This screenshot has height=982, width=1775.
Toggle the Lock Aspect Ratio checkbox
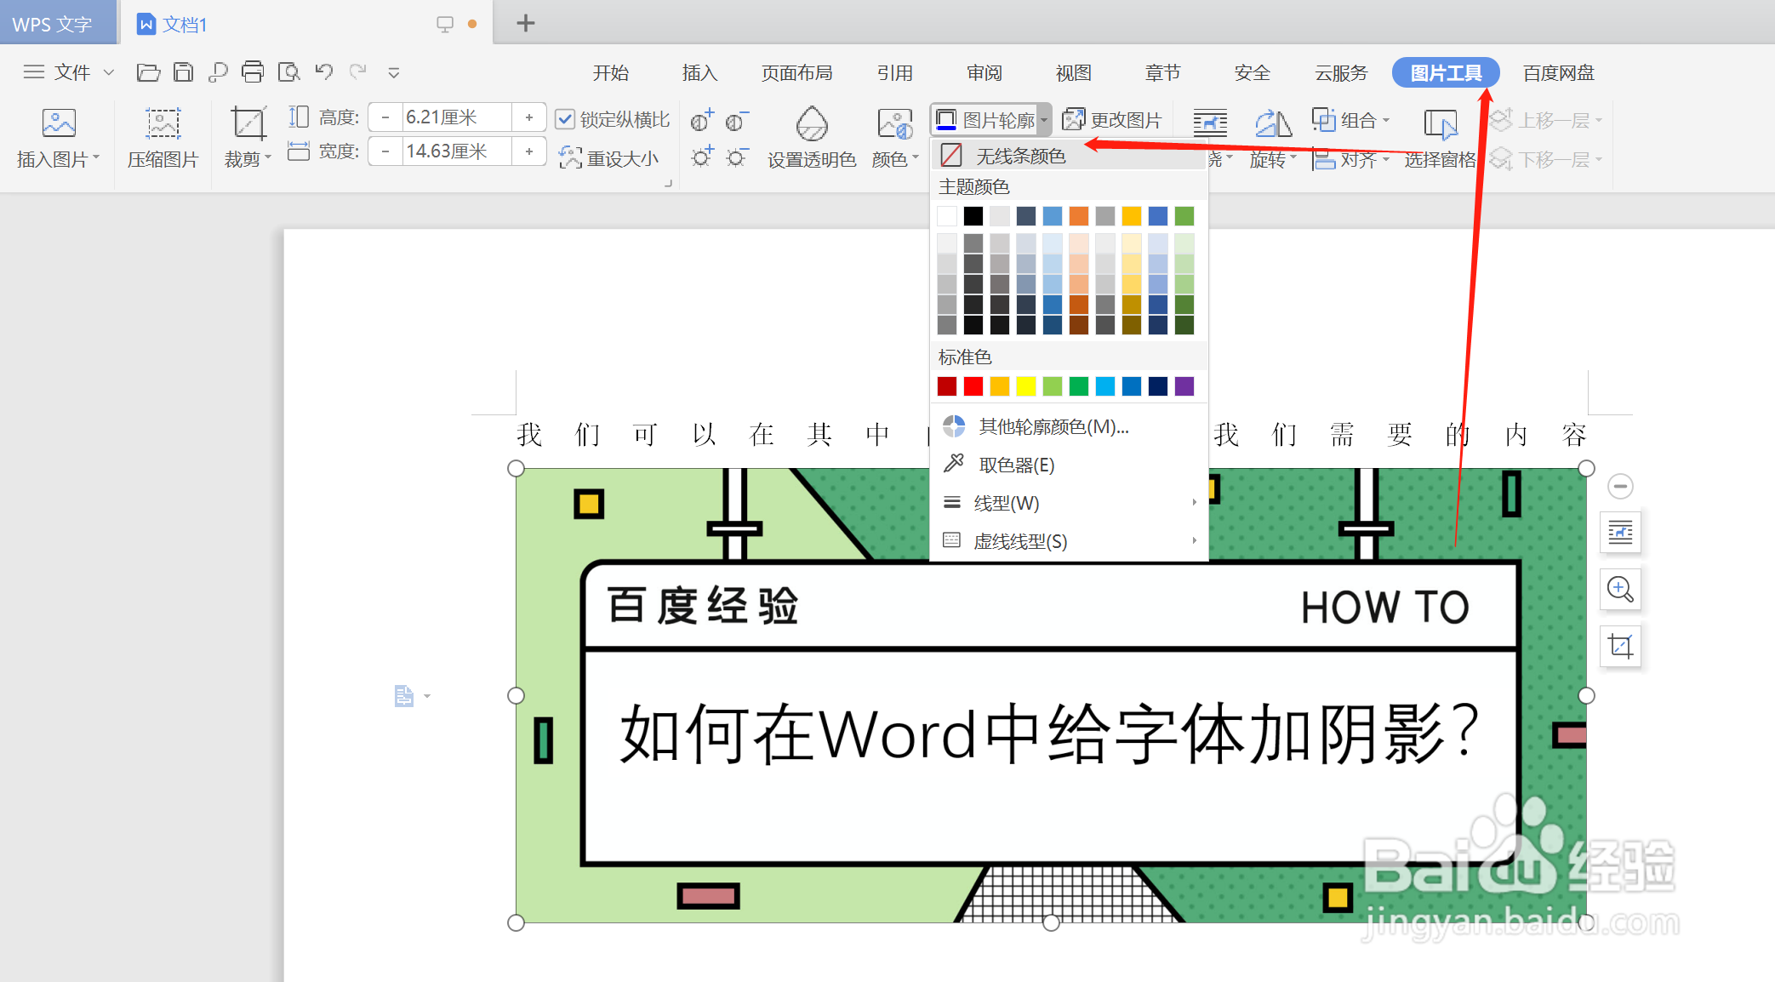[564, 120]
